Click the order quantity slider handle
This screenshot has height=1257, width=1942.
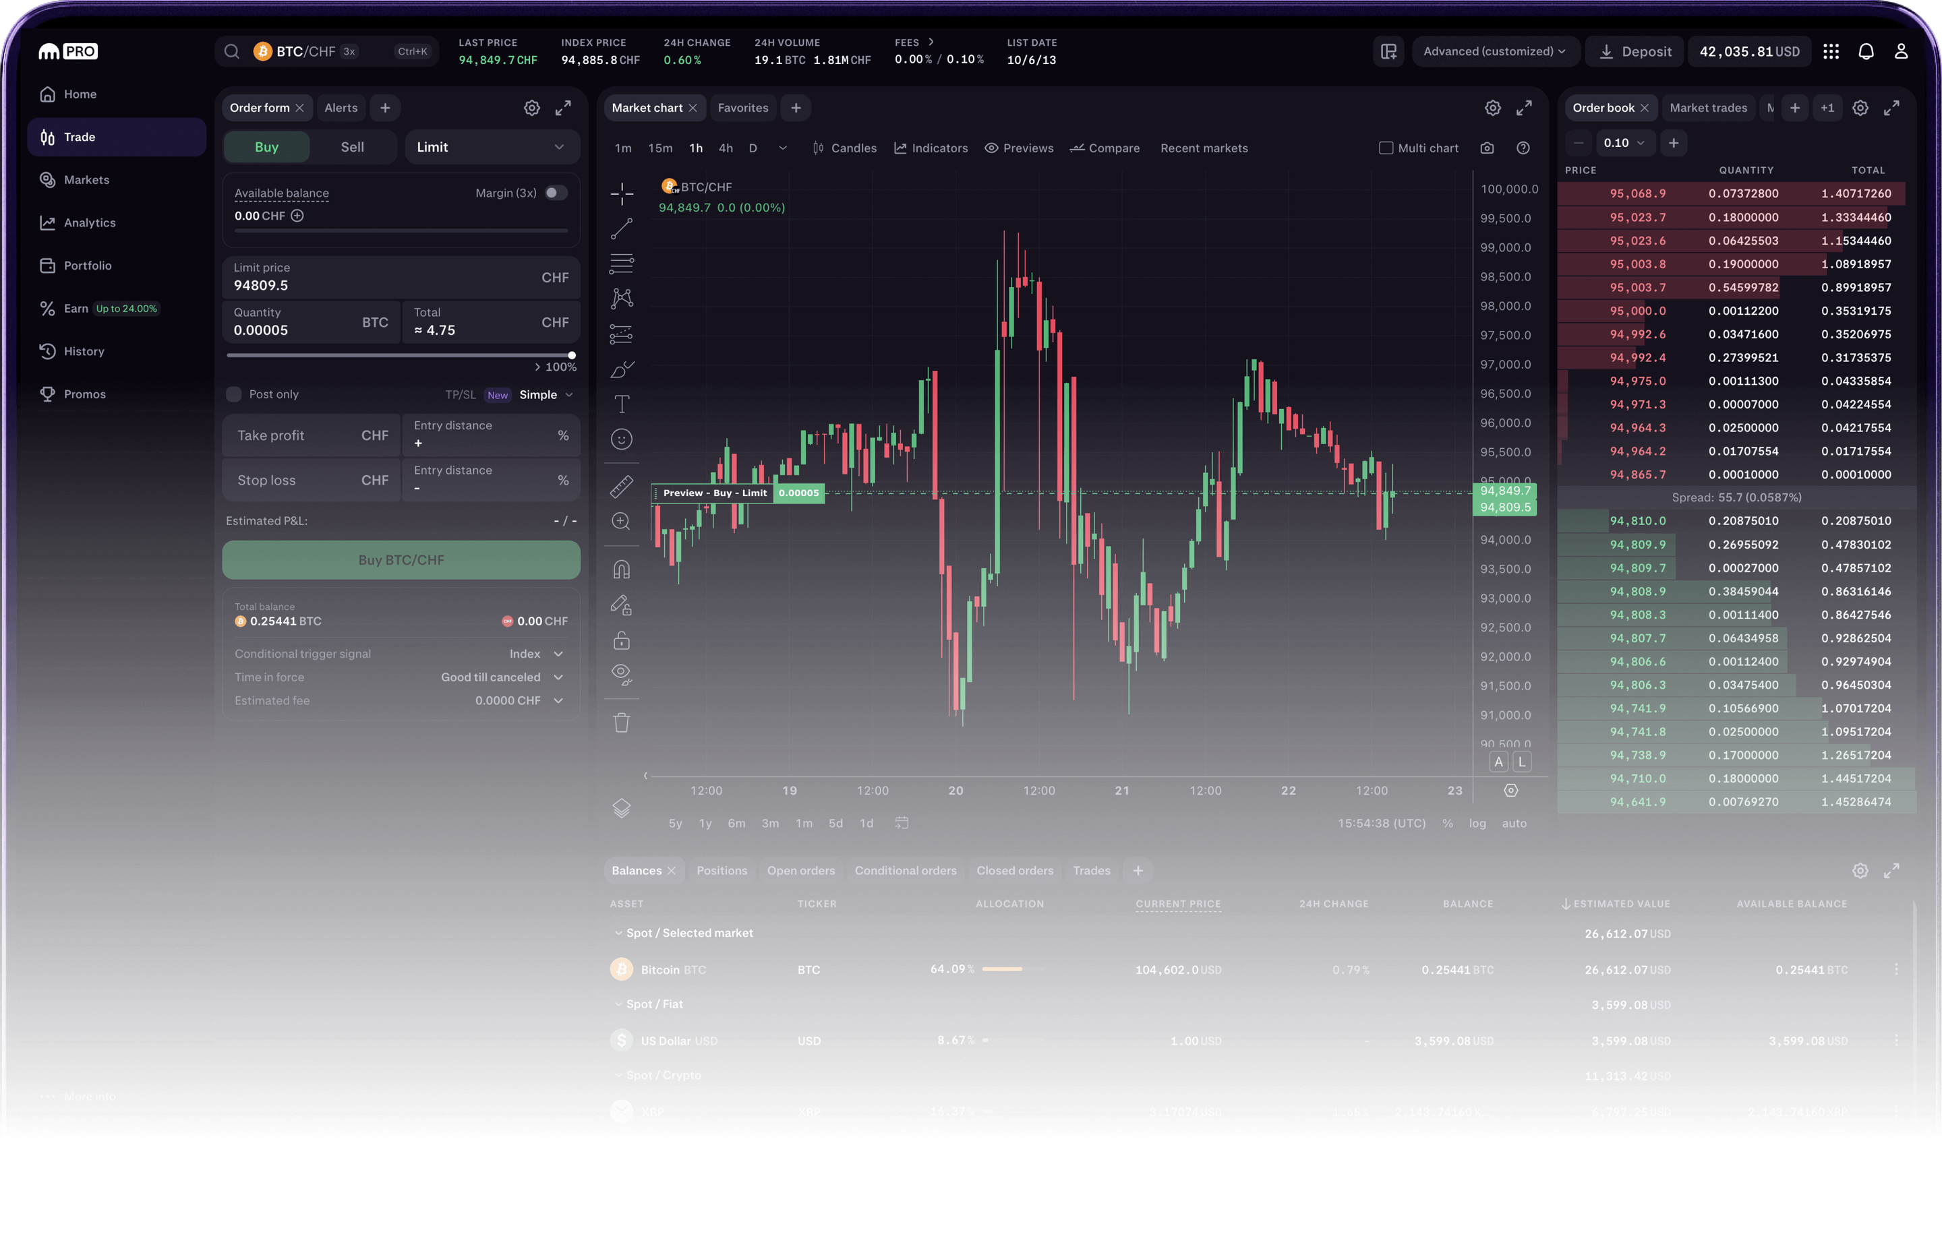(572, 356)
